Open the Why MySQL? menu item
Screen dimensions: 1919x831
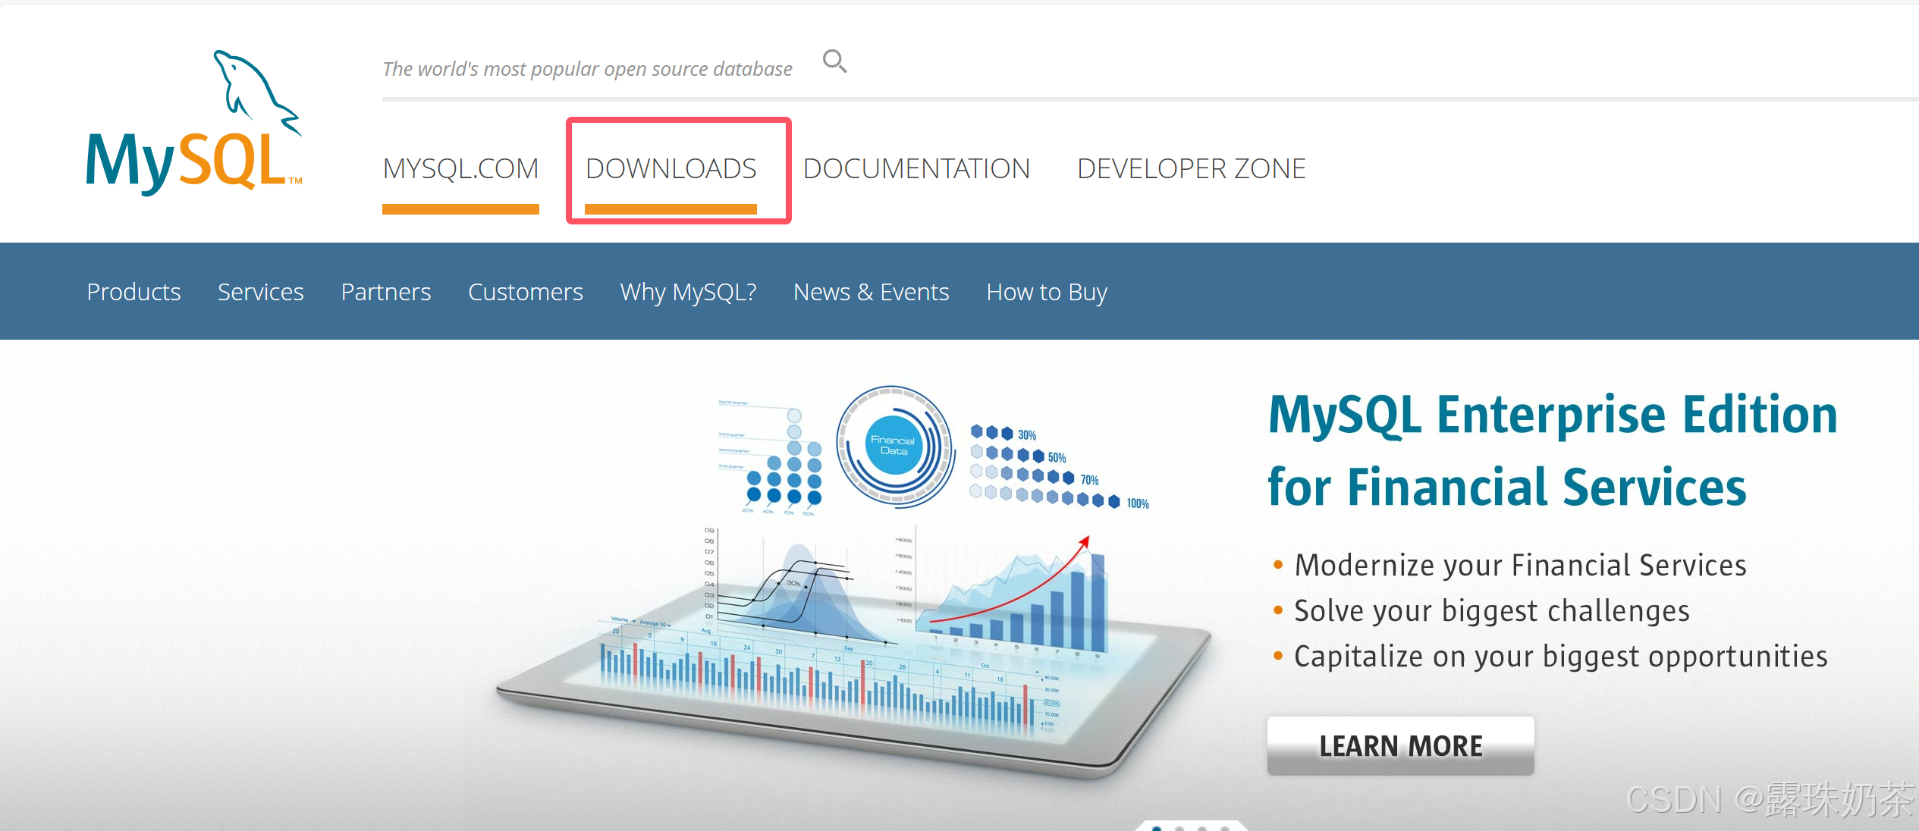[688, 292]
